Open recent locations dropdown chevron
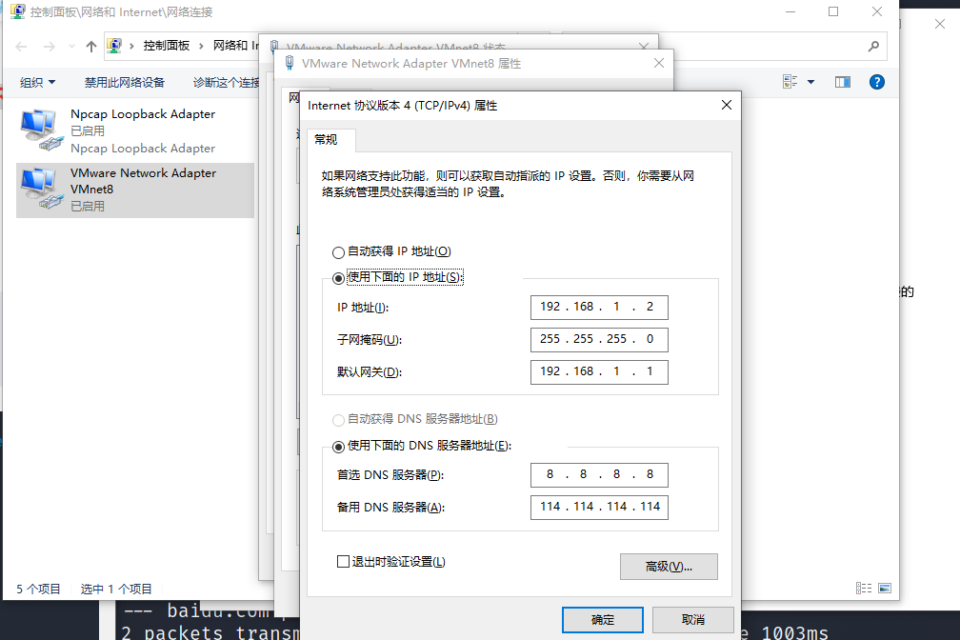The width and height of the screenshot is (960, 640). click(x=71, y=47)
